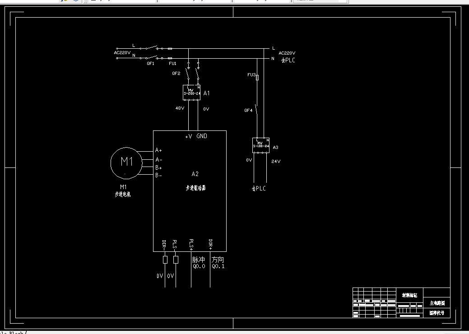Click the 步进电机 label under the motor
469x334 pixels.
point(123,195)
